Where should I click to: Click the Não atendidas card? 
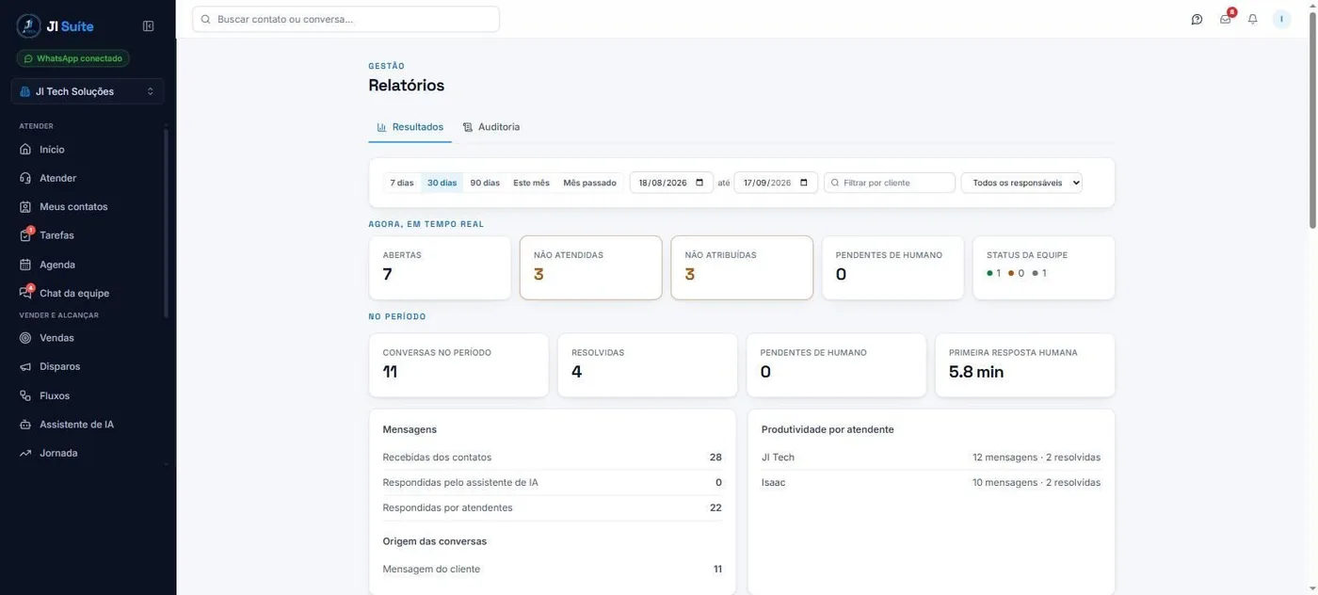tap(591, 268)
